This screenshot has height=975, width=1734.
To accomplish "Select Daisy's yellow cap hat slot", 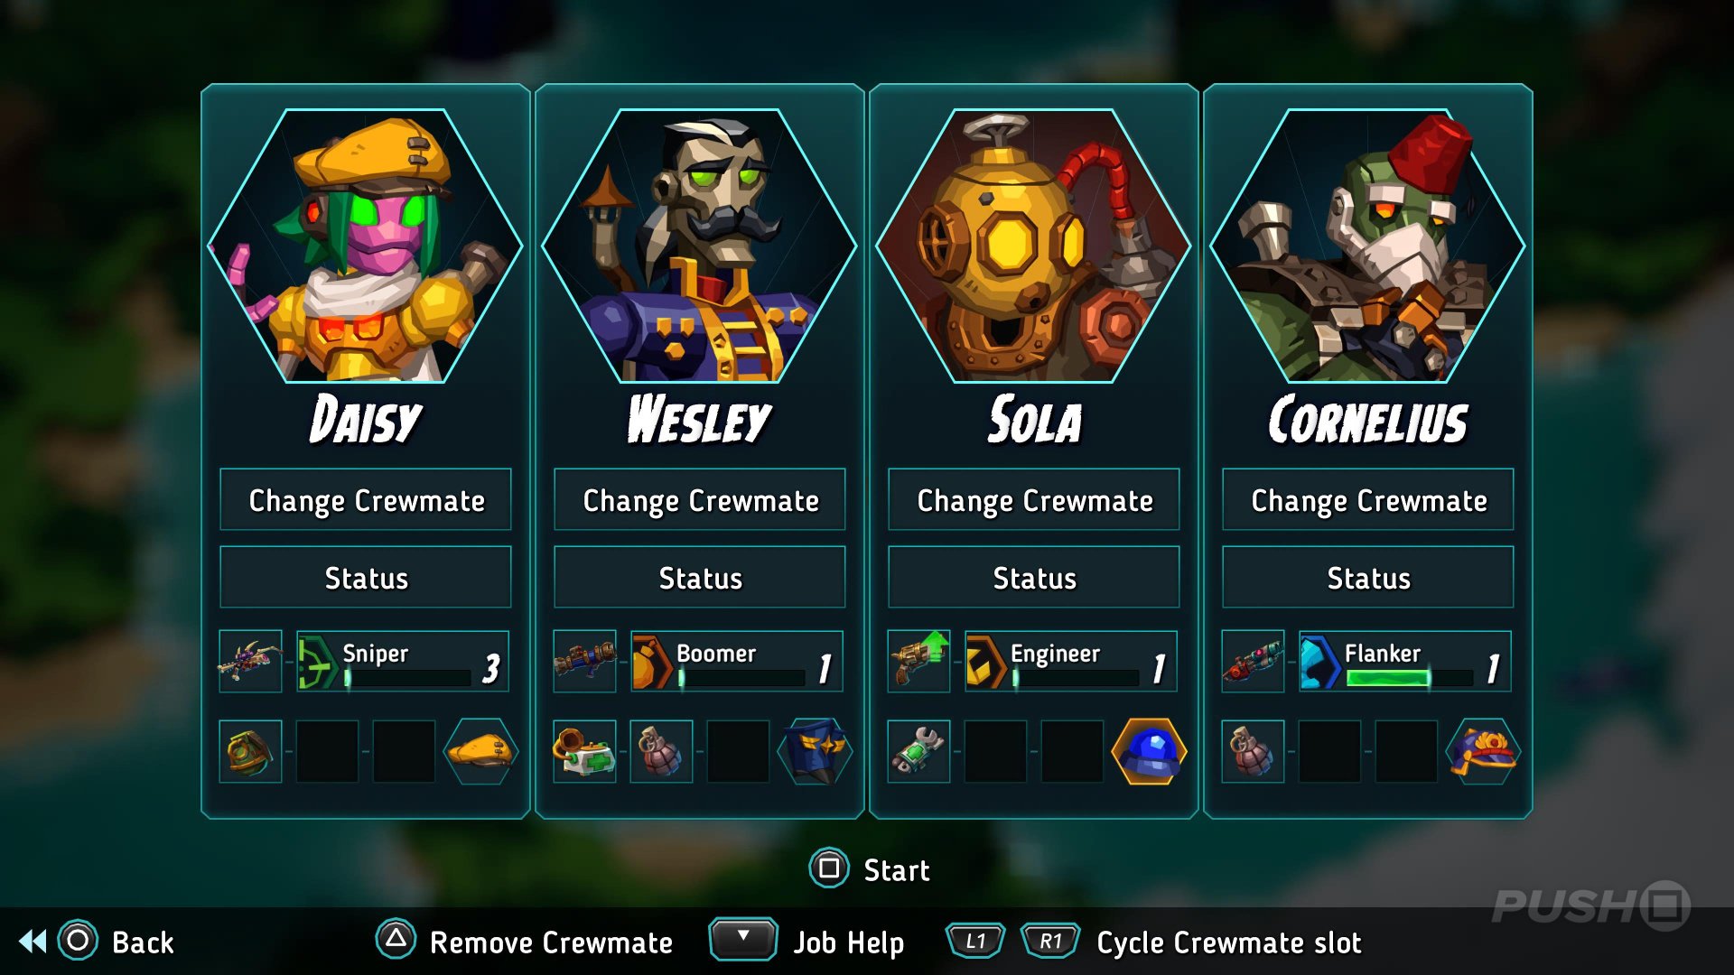I will (x=480, y=751).
